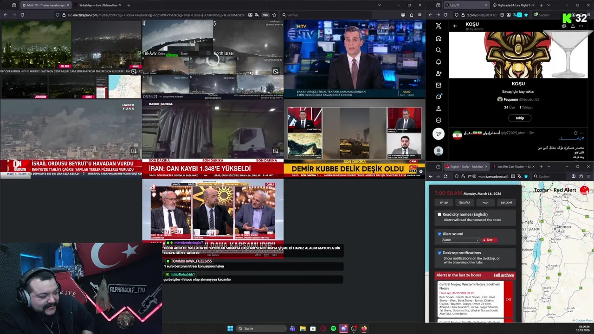
Task: Select the English - Tzofar - Red Alert tab
Action: (466, 167)
